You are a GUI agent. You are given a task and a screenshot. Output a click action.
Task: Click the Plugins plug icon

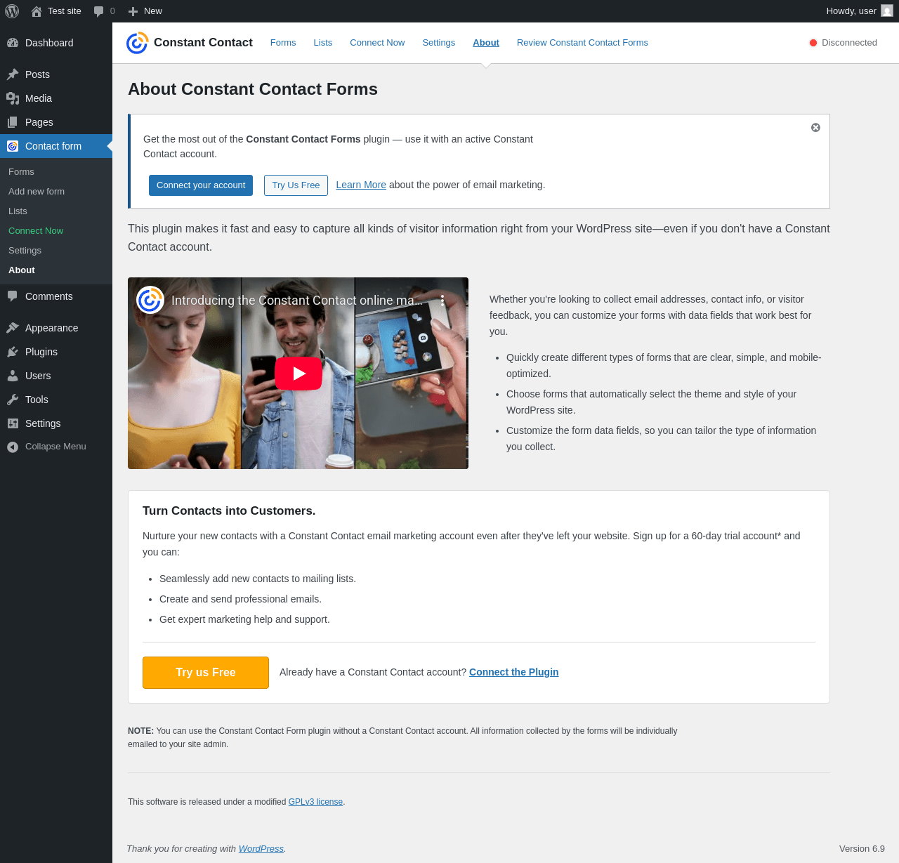(13, 352)
